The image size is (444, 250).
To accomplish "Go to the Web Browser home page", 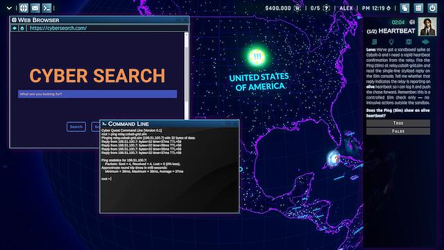I will pyautogui.click(x=22, y=28).
